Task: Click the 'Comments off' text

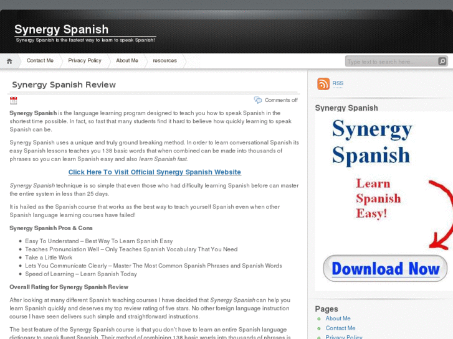Action: click(281, 100)
